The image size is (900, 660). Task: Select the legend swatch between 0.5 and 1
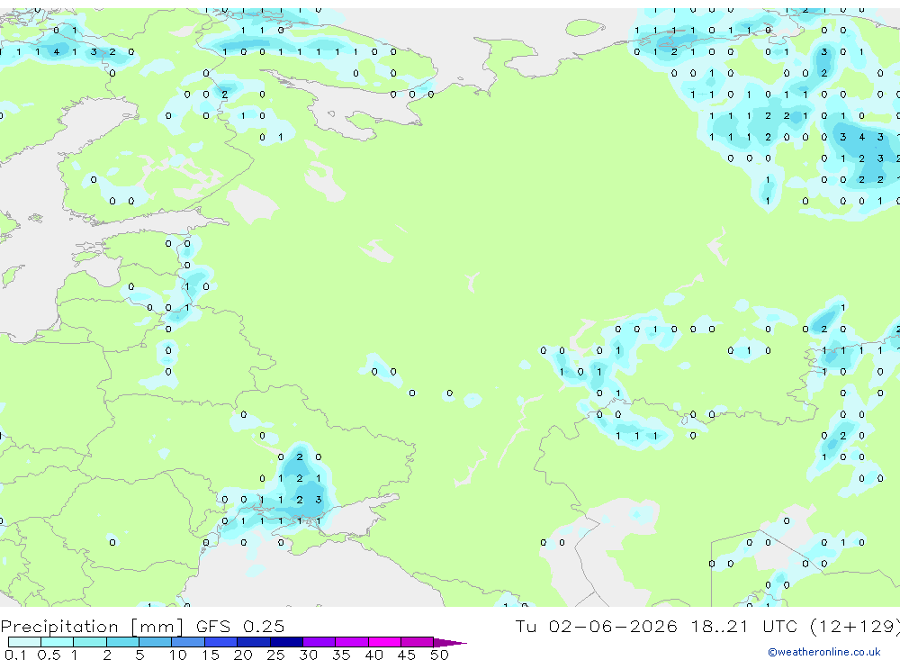(57, 642)
